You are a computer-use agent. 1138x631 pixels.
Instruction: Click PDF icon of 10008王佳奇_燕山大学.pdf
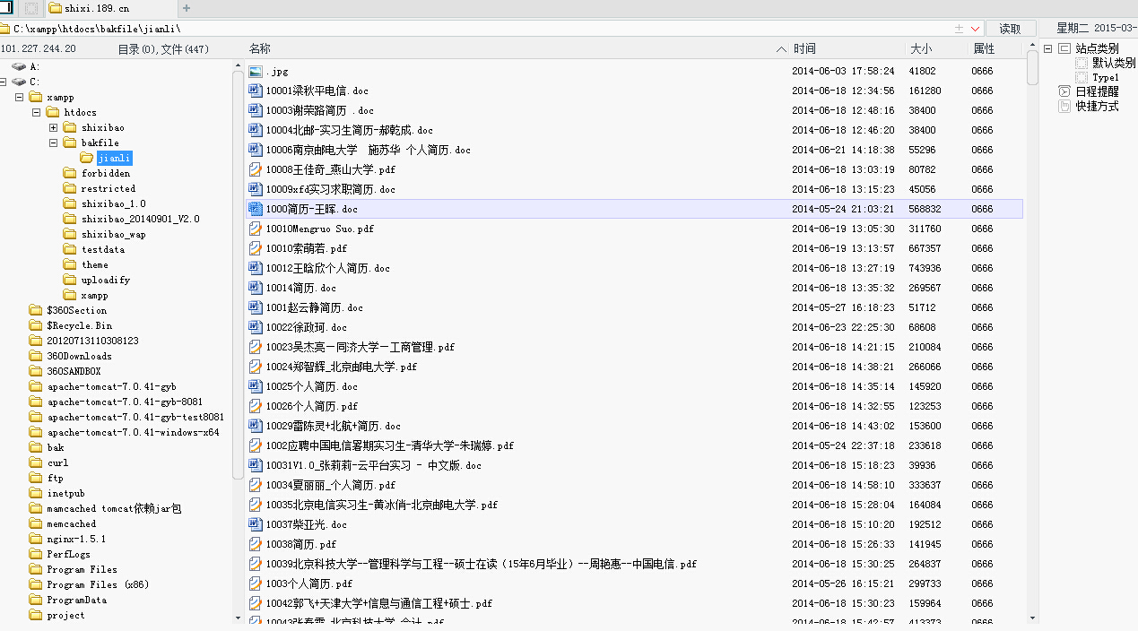click(x=256, y=169)
